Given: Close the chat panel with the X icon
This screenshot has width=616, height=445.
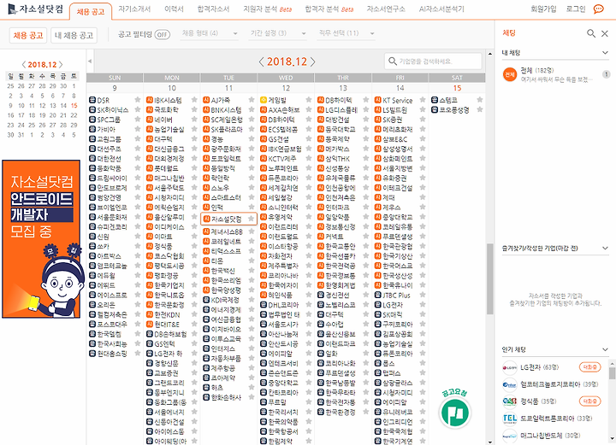Looking at the screenshot, I should [605, 33].
